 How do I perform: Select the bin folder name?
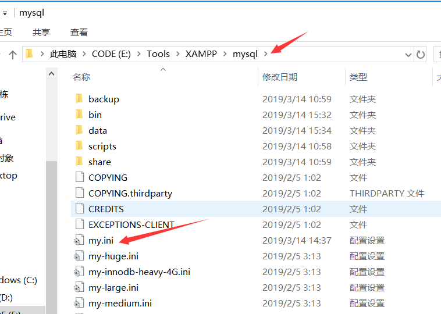[95, 115]
